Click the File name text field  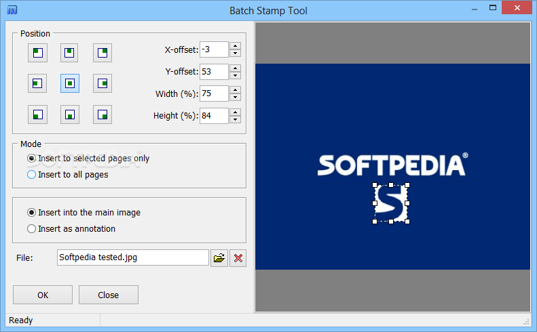tap(133, 257)
